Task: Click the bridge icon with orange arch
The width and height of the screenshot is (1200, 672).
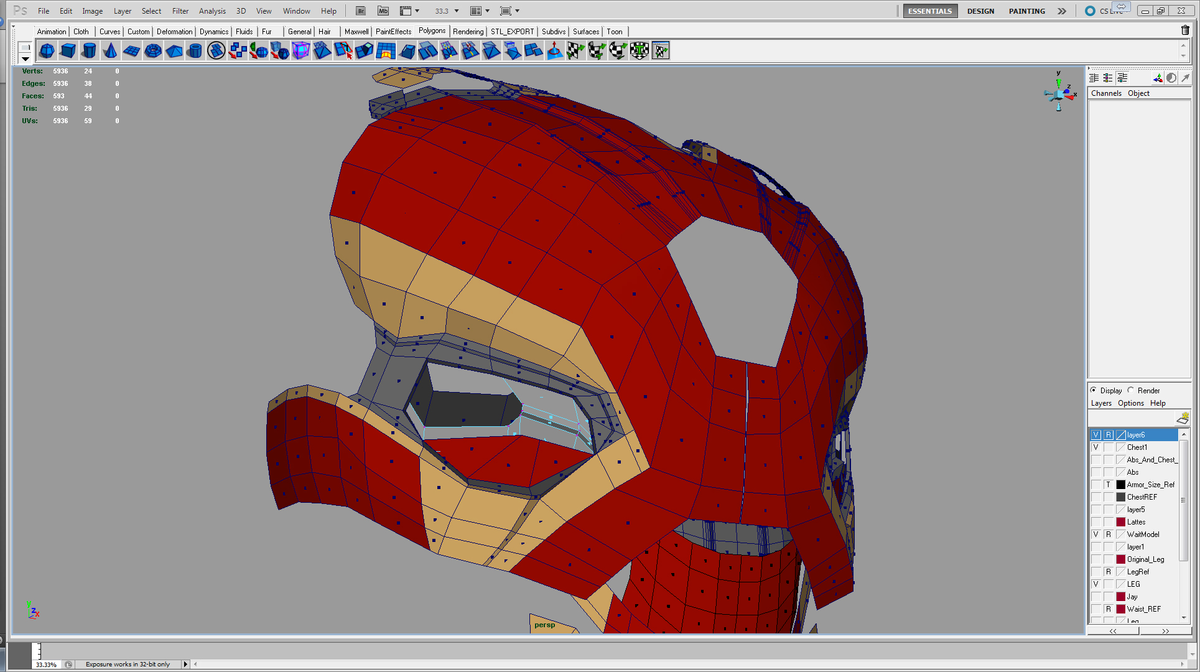Action: (x=386, y=50)
